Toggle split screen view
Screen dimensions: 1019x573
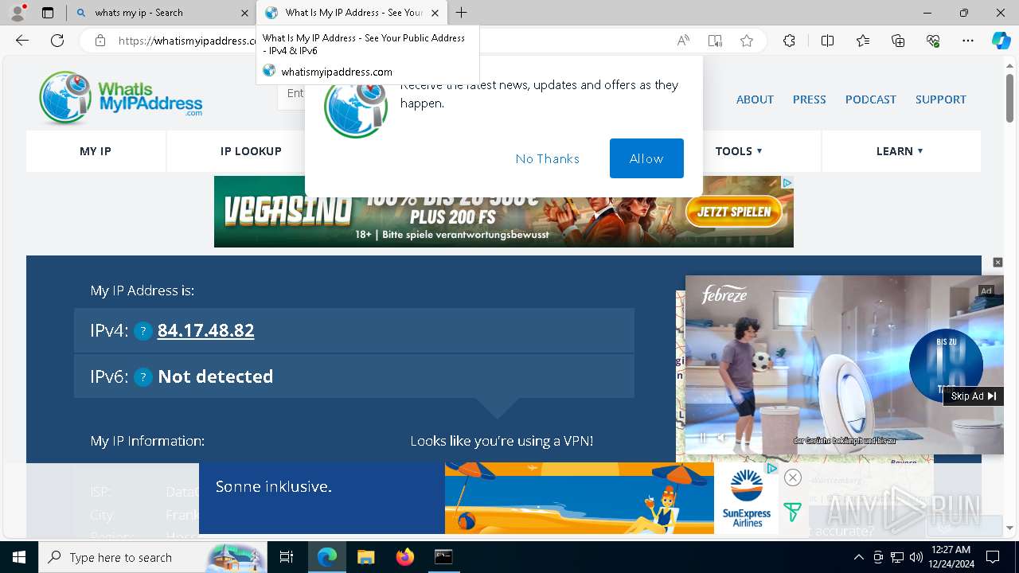coord(827,41)
